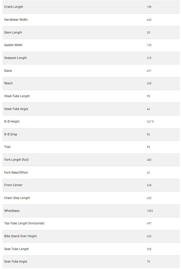This screenshot has height=269, width=181.
Task: Click the Stack row label
Action: click(8, 71)
